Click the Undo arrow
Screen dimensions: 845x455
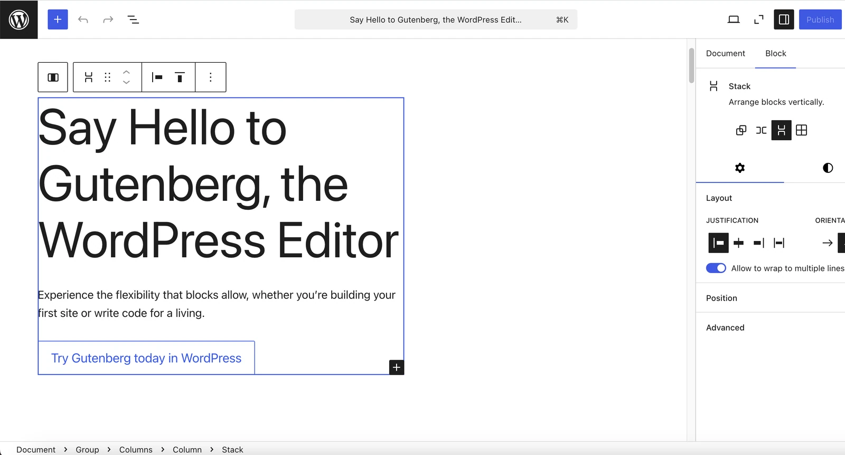pos(83,20)
